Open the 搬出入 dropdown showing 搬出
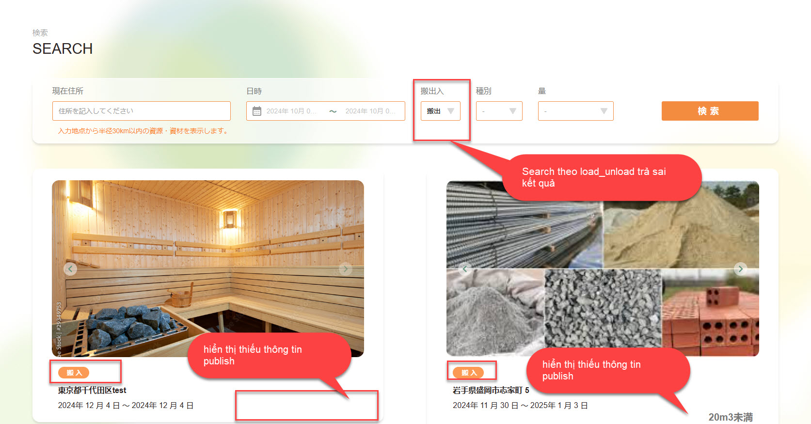This screenshot has width=811, height=424. click(440, 111)
